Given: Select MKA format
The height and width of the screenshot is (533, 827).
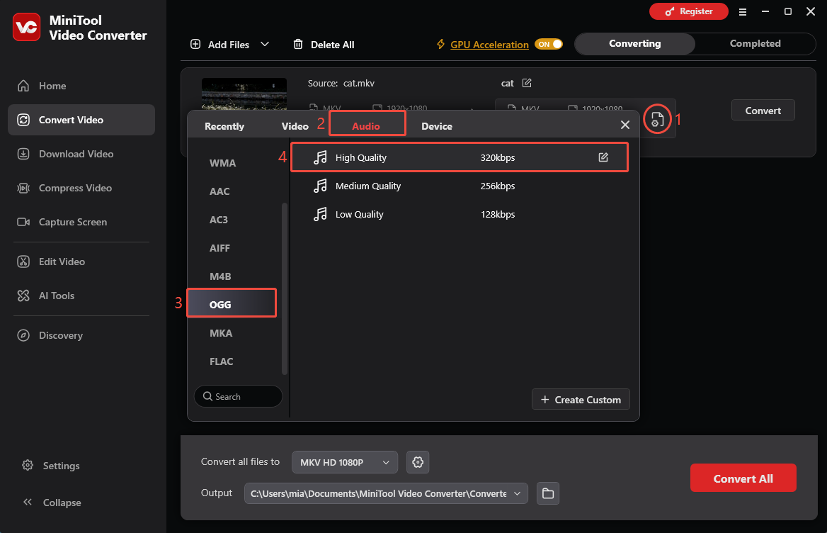Looking at the screenshot, I should pyautogui.click(x=221, y=333).
